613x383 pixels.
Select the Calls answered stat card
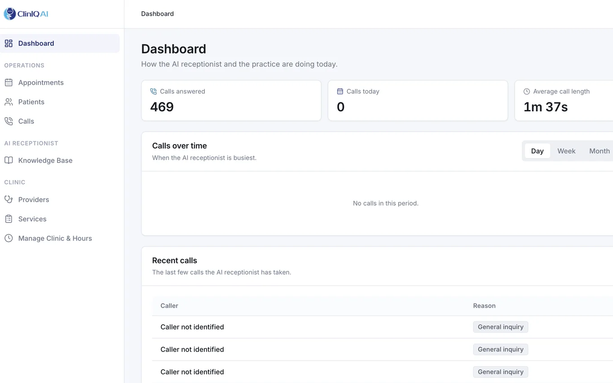(231, 101)
